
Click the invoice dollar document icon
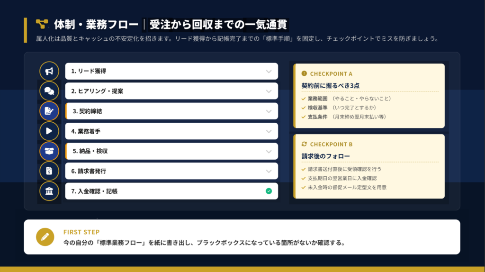pyautogui.click(x=49, y=171)
